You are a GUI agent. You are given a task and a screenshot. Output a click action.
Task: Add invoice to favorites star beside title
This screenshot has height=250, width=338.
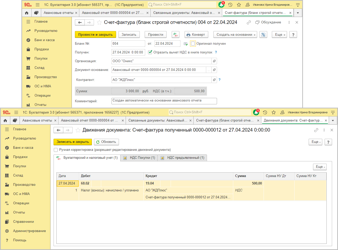click(x=99, y=23)
